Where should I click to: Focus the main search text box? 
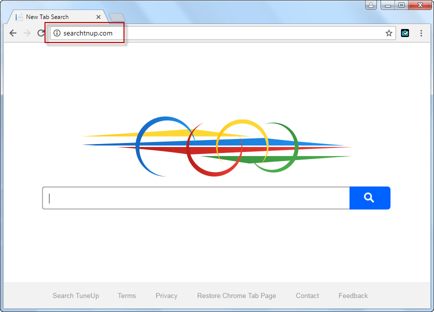(196, 198)
